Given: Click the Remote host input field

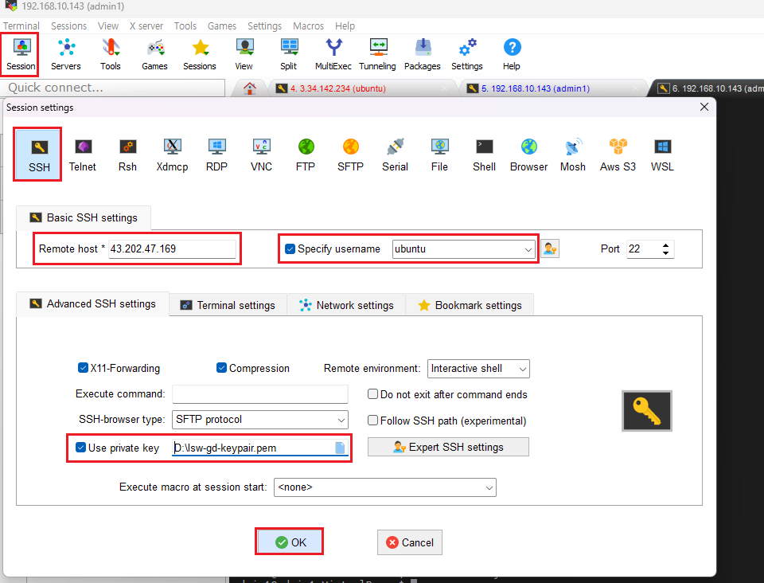Looking at the screenshot, I should point(172,249).
